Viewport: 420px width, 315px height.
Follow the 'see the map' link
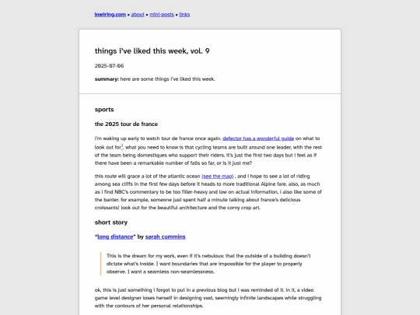(x=218, y=177)
